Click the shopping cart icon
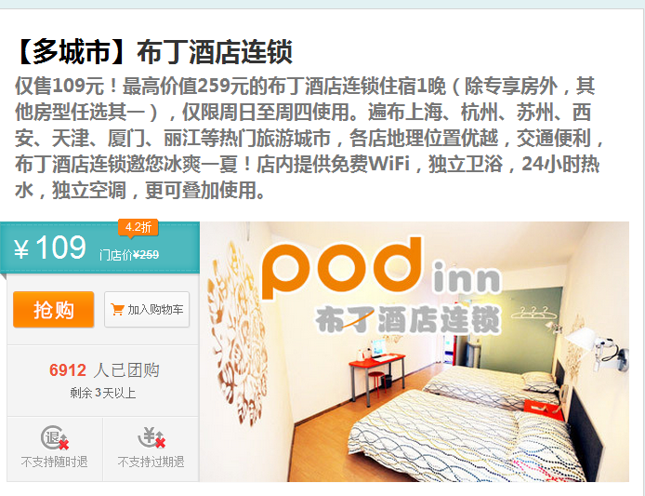Image resolution: width=645 pixels, height=496 pixels. coord(117,309)
